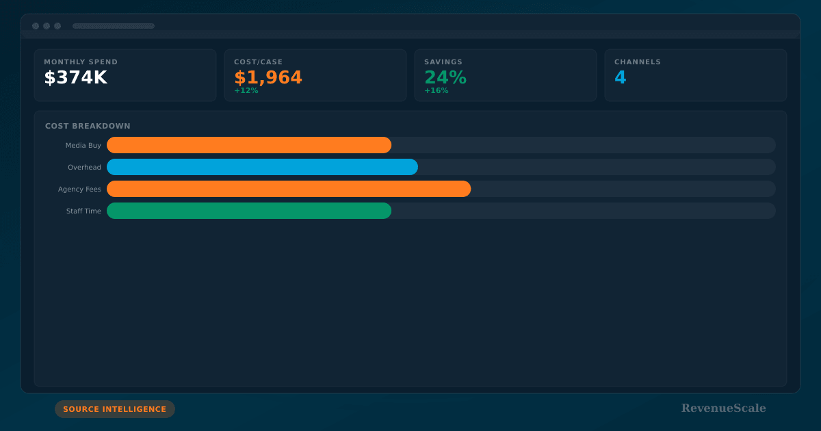Click the Cost Breakdown section heading
This screenshot has height=431, width=821.
(88, 126)
